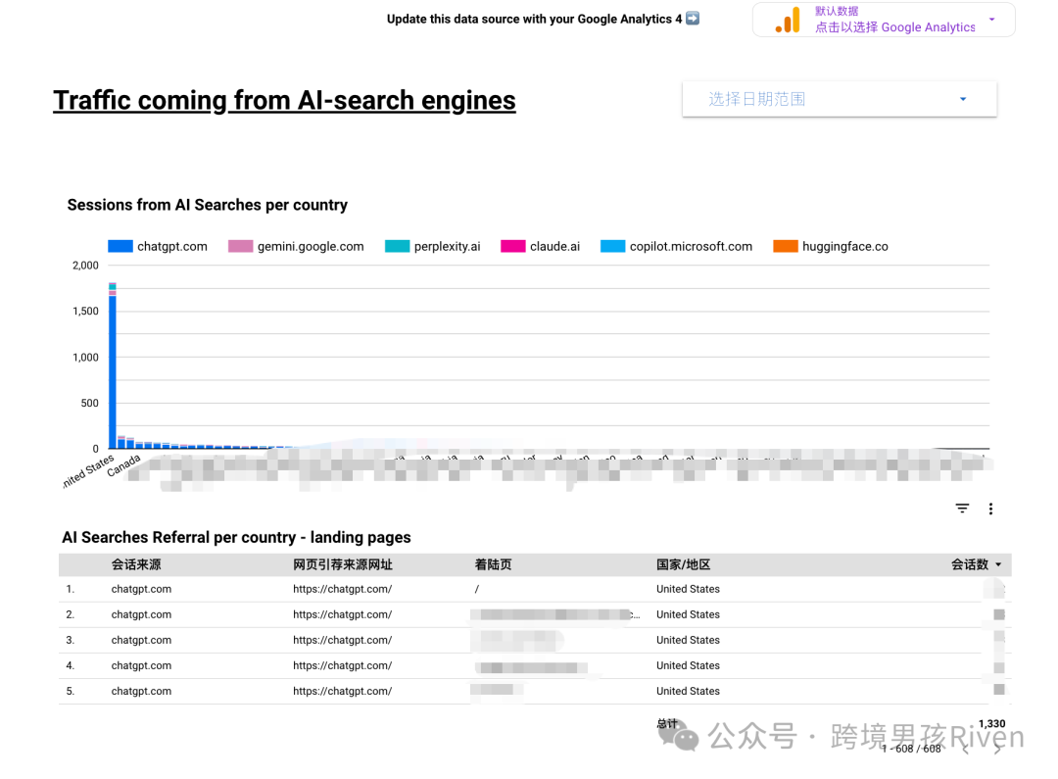Click the Update this data source text

tap(534, 19)
